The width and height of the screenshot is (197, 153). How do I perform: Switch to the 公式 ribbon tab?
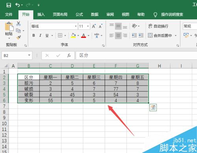tap(79, 14)
